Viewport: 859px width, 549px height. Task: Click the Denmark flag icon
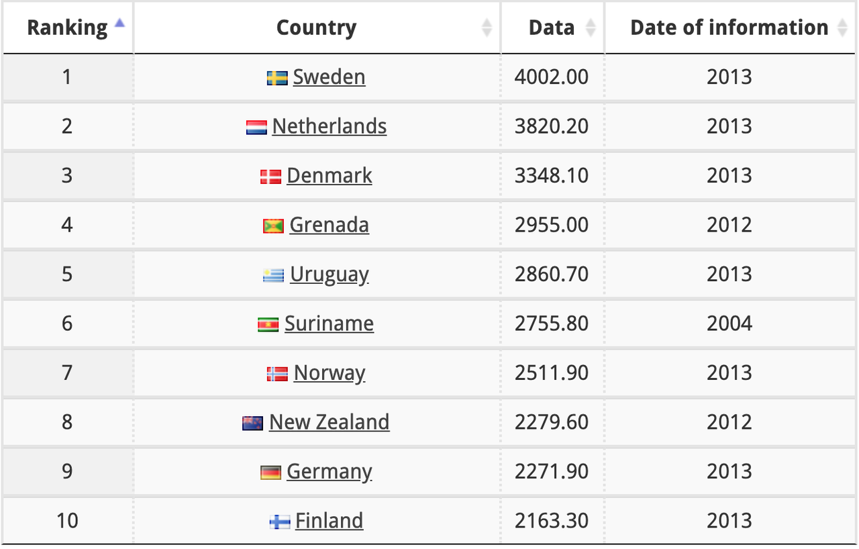[x=270, y=177]
